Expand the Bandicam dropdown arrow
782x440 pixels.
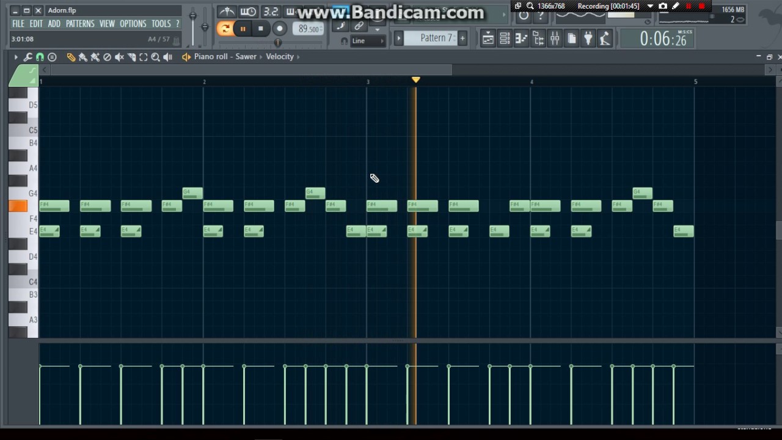(650, 6)
